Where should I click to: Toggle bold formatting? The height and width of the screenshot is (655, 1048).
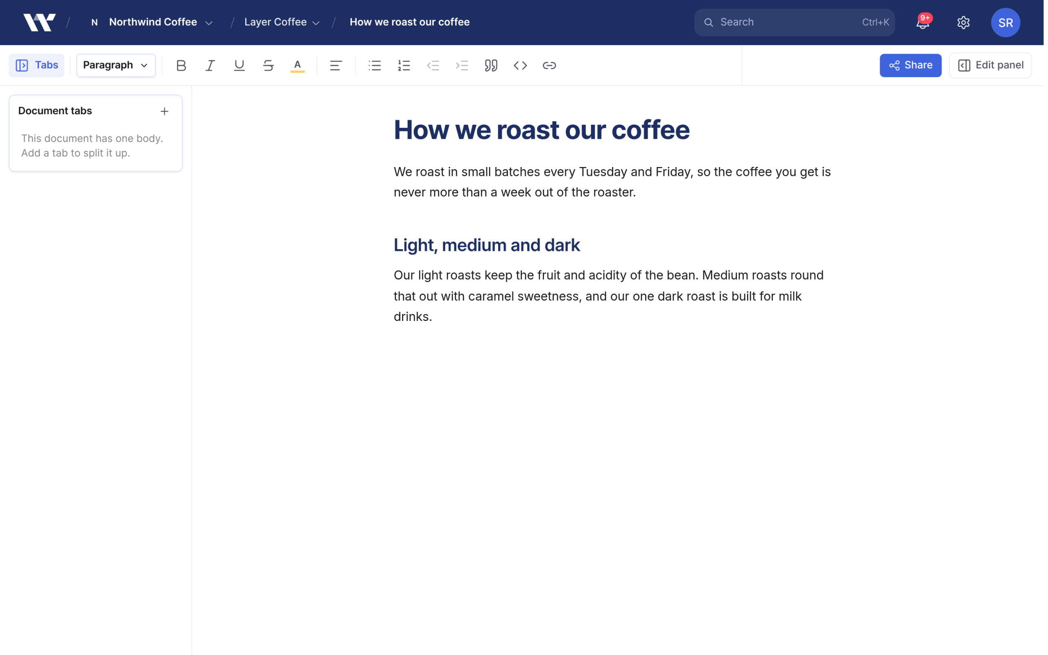coord(181,65)
